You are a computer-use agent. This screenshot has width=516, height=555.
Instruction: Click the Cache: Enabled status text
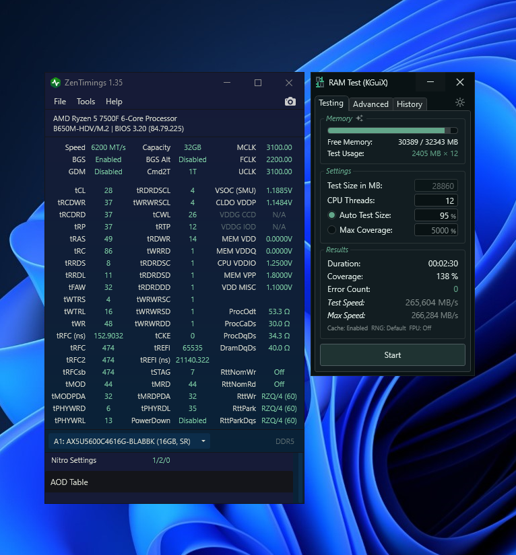pyautogui.click(x=348, y=328)
